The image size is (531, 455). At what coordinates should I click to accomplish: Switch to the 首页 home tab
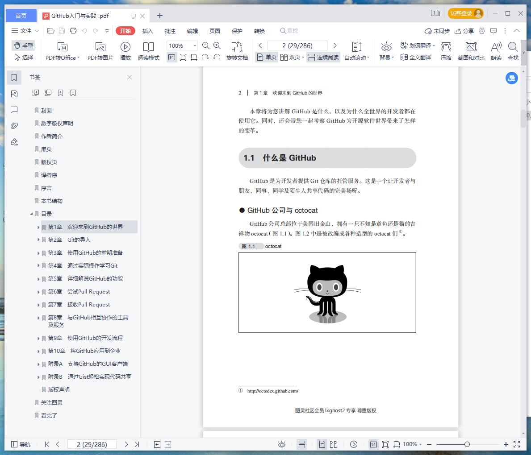point(21,16)
